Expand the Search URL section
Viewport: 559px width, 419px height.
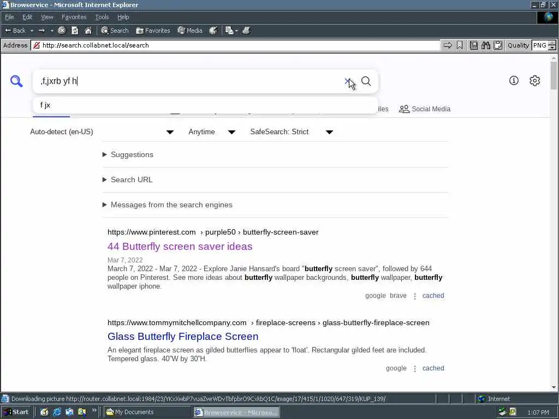pyautogui.click(x=128, y=179)
